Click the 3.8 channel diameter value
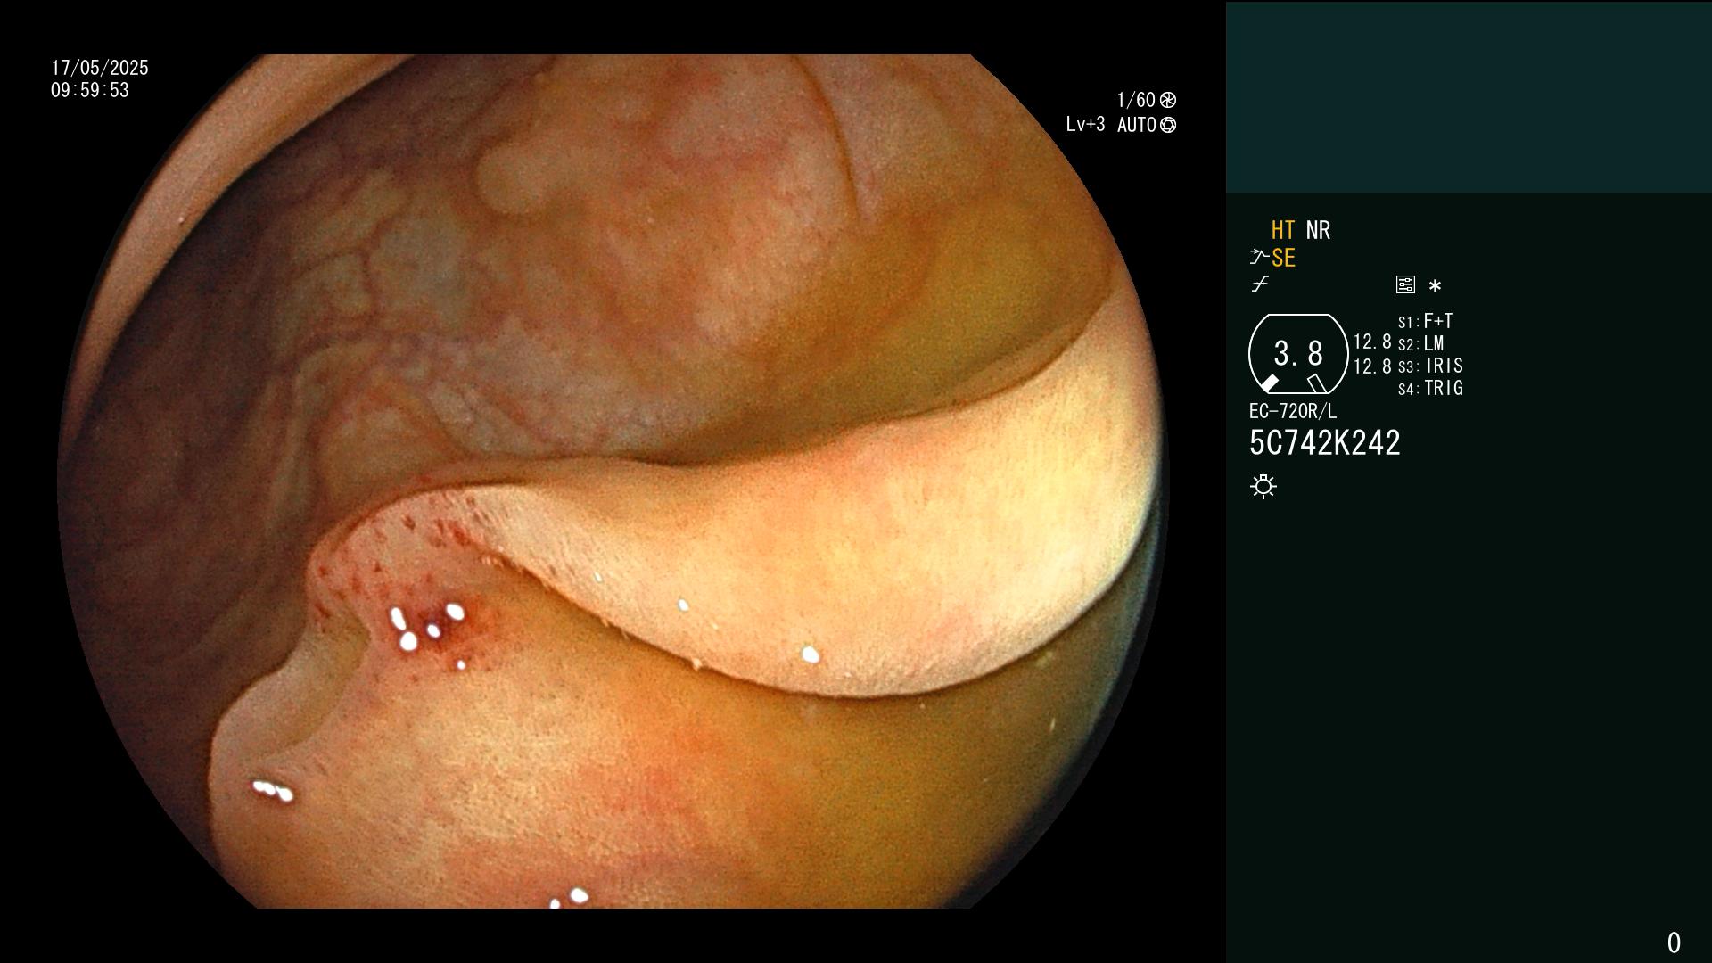The width and height of the screenshot is (1712, 963). pos(1298,354)
